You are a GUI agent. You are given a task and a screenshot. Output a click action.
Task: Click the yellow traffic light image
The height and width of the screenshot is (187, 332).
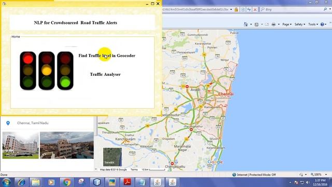(x=47, y=71)
